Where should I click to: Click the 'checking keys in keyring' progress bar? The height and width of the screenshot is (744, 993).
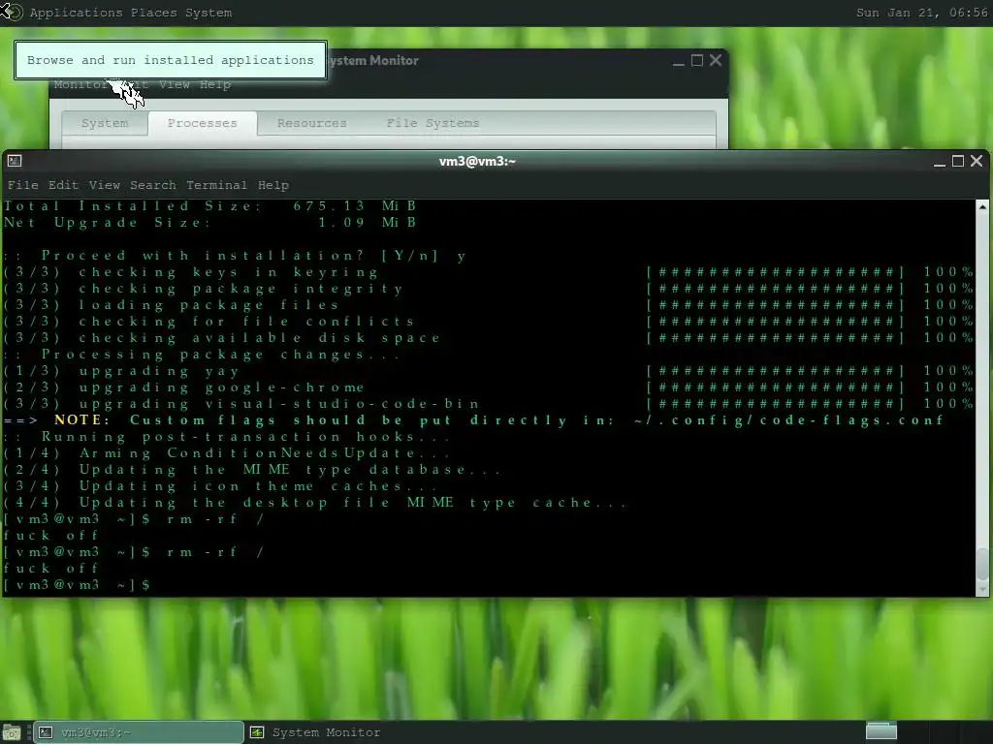[775, 272]
